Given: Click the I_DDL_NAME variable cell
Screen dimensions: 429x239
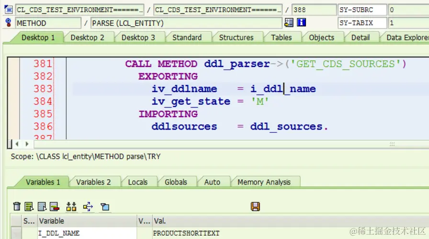Looking at the screenshot, I should (87, 233).
